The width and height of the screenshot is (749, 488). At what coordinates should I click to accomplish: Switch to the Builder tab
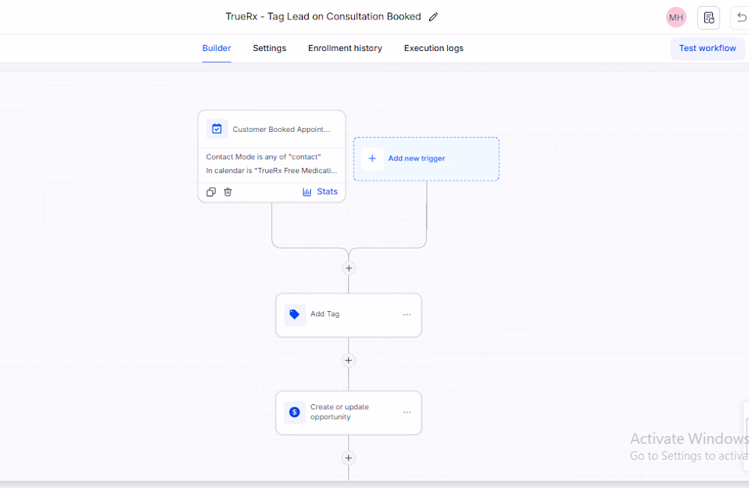pyautogui.click(x=216, y=48)
